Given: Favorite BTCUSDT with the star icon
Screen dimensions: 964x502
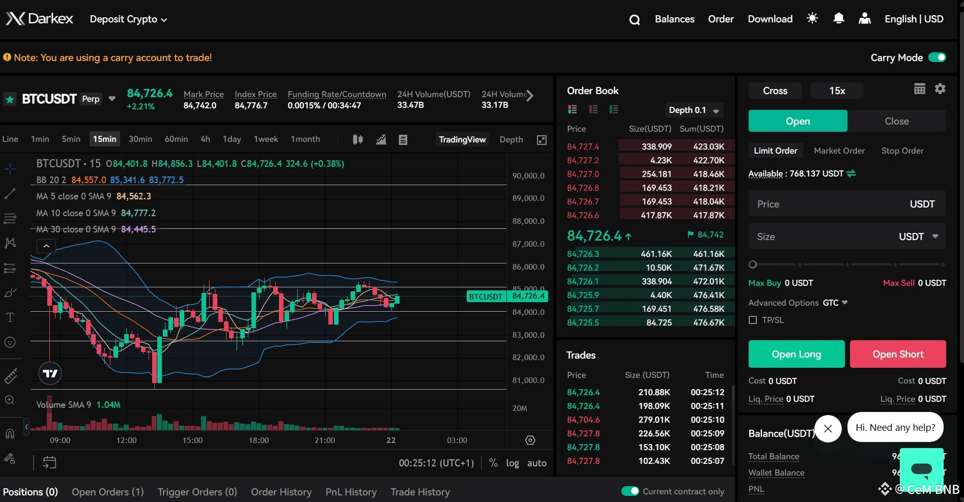Looking at the screenshot, I should coord(10,99).
